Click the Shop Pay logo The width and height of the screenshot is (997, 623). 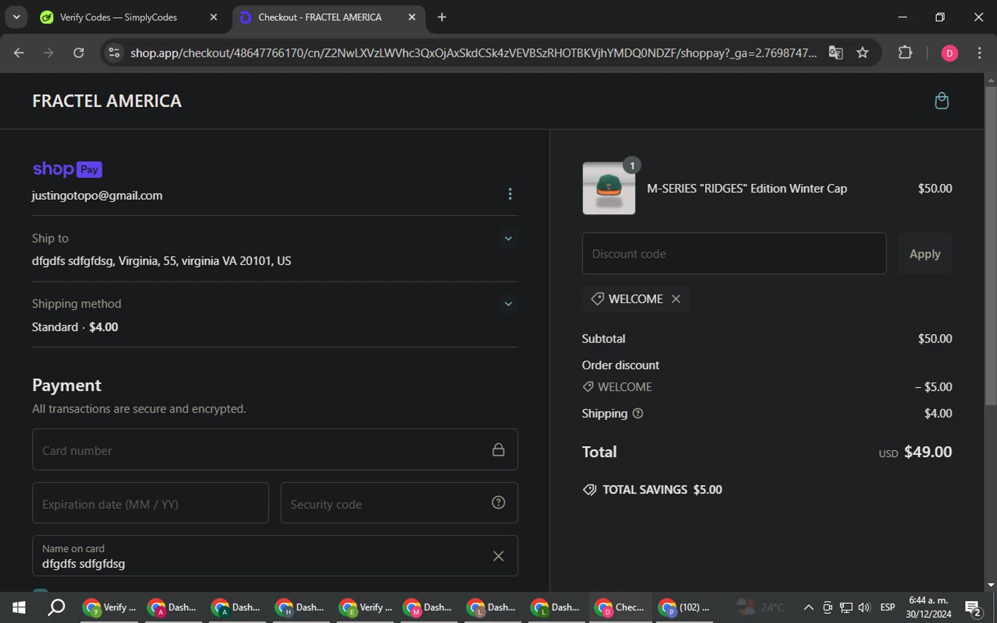[67, 169]
